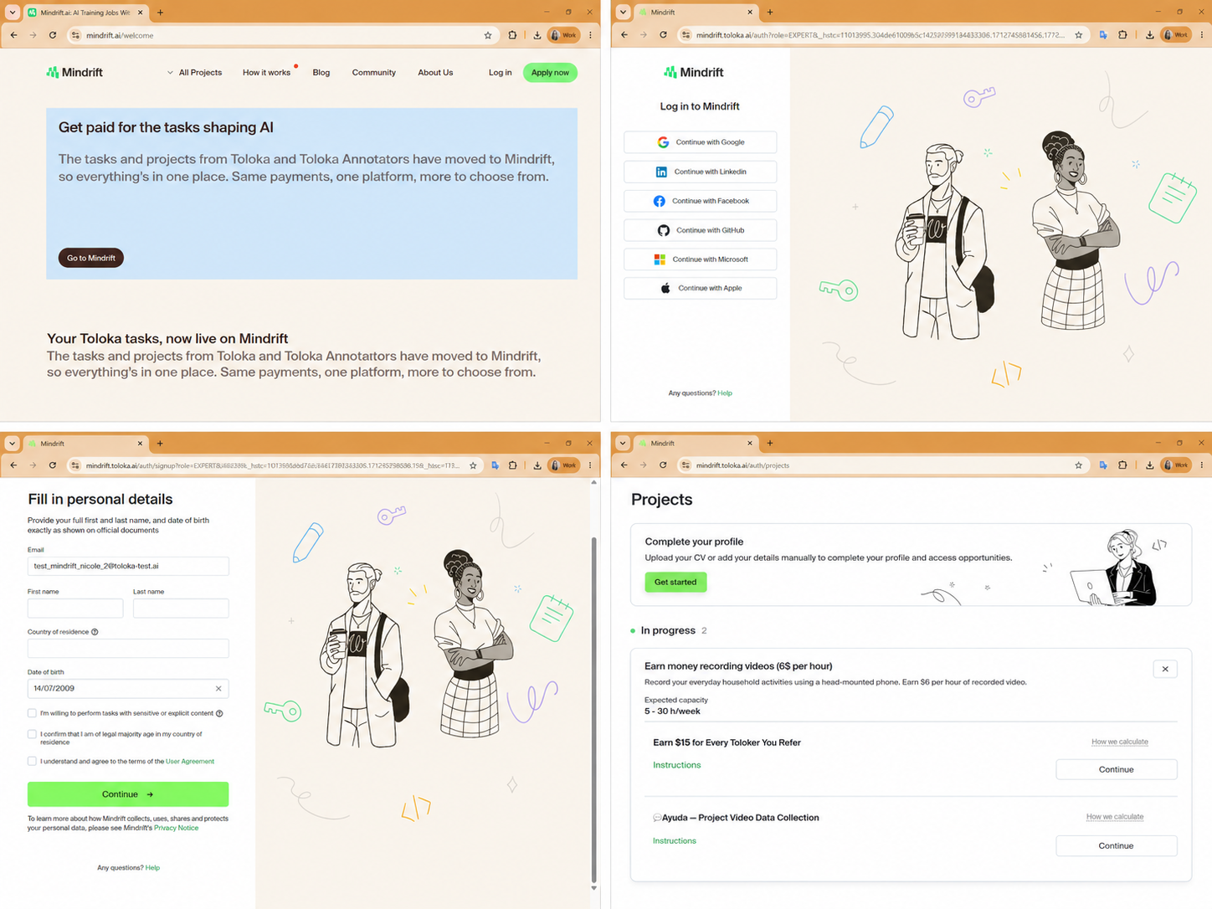Open extensions in the personal details window
The width and height of the screenshot is (1212, 909).
[x=512, y=465]
